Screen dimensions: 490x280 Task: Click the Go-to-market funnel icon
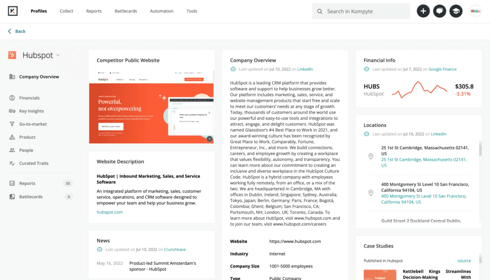coord(12,124)
